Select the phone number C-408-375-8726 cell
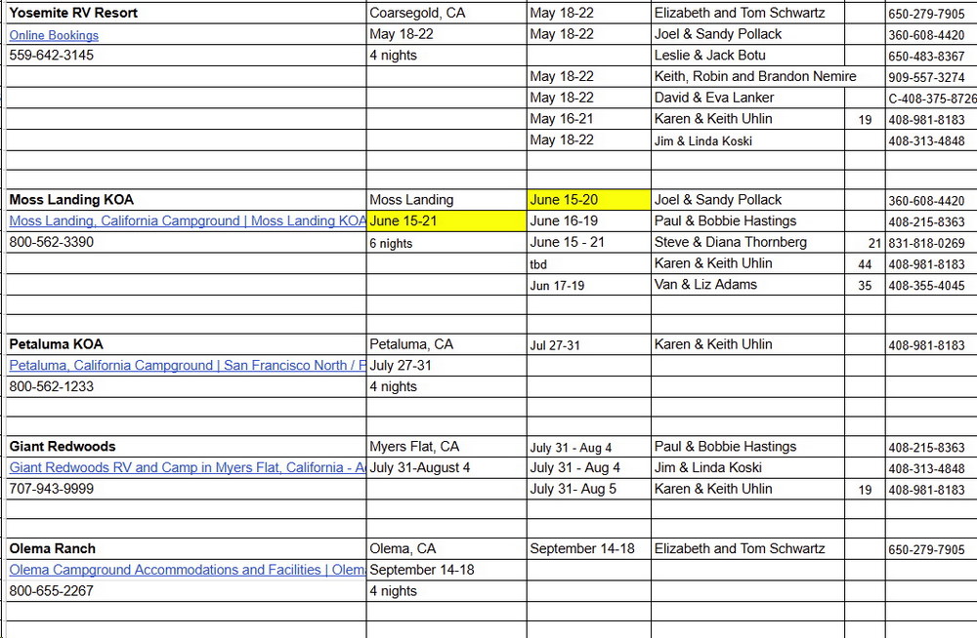Viewport: 977px width, 638px height. [931, 99]
